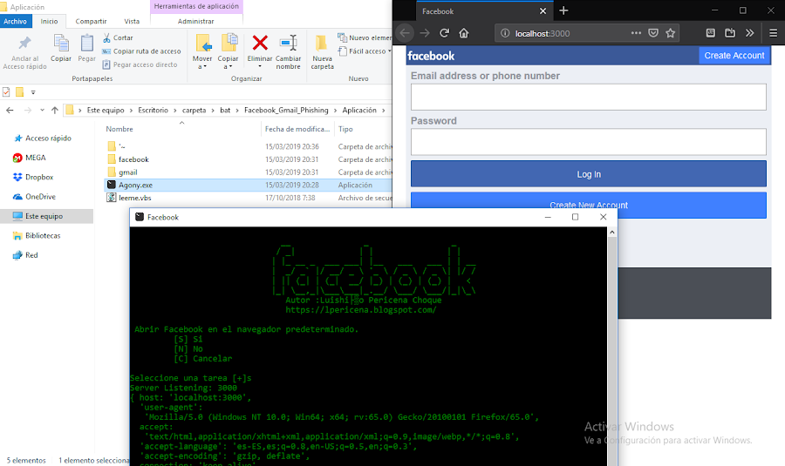
Task: Click the Copiar clipboard icon in ribbon
Action: (61, 44)
